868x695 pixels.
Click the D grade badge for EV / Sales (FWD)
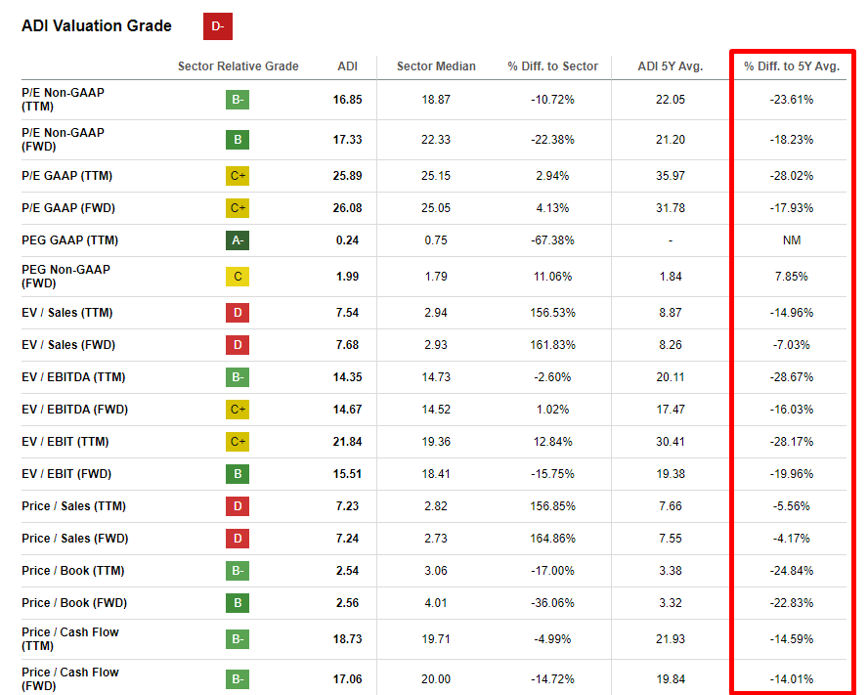point(238,345)
